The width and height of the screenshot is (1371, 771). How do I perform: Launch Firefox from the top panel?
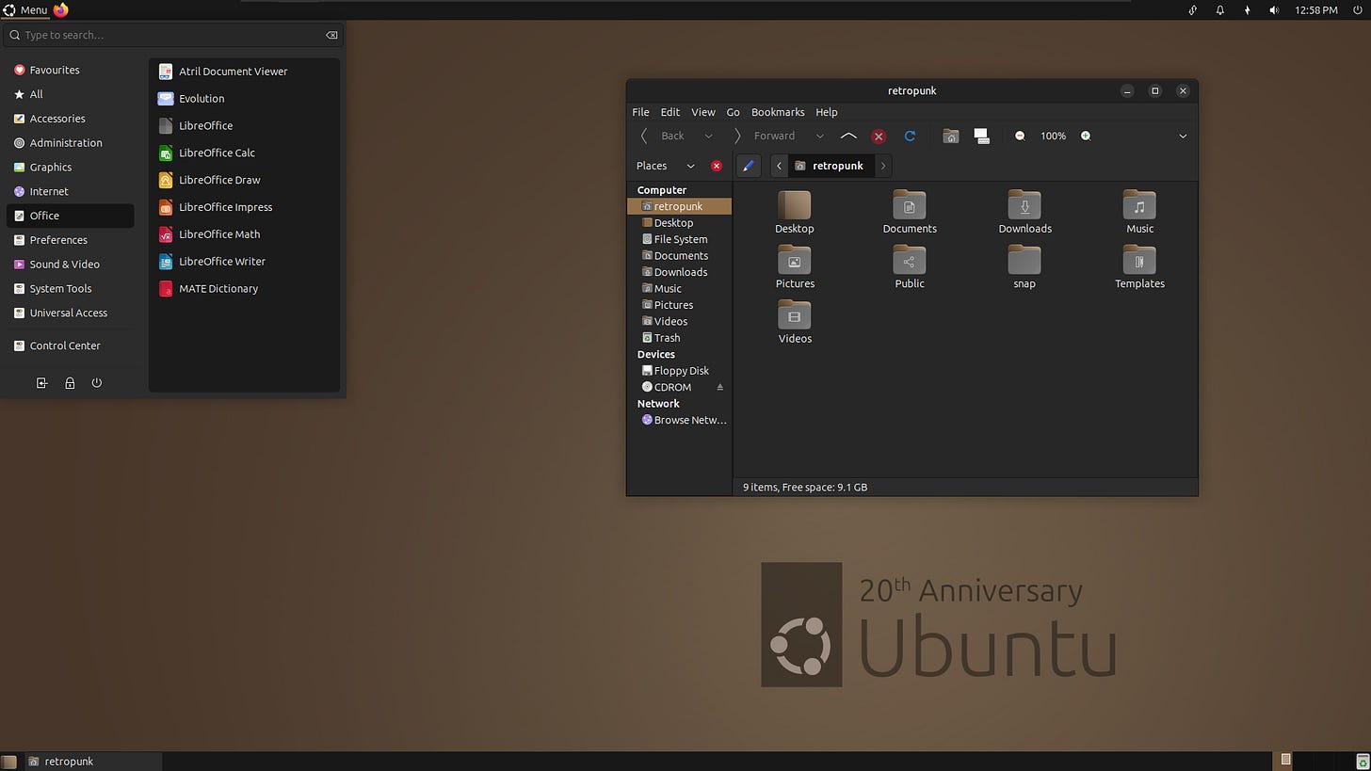[x=61, y=9]
